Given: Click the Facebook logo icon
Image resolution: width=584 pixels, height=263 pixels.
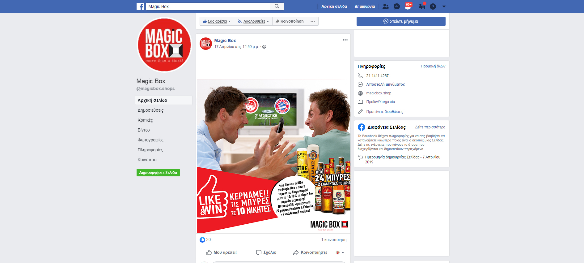Looking at the screenshot, I should point(140,6).
